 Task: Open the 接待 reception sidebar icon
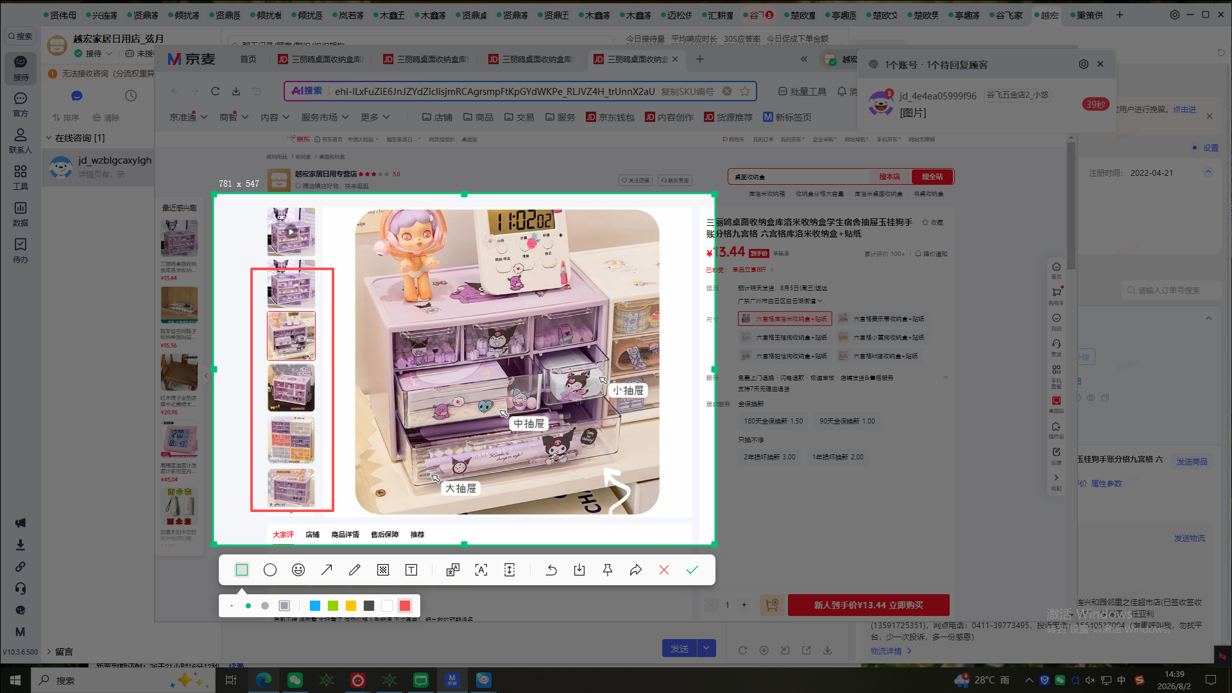click(x=21, y=67)
